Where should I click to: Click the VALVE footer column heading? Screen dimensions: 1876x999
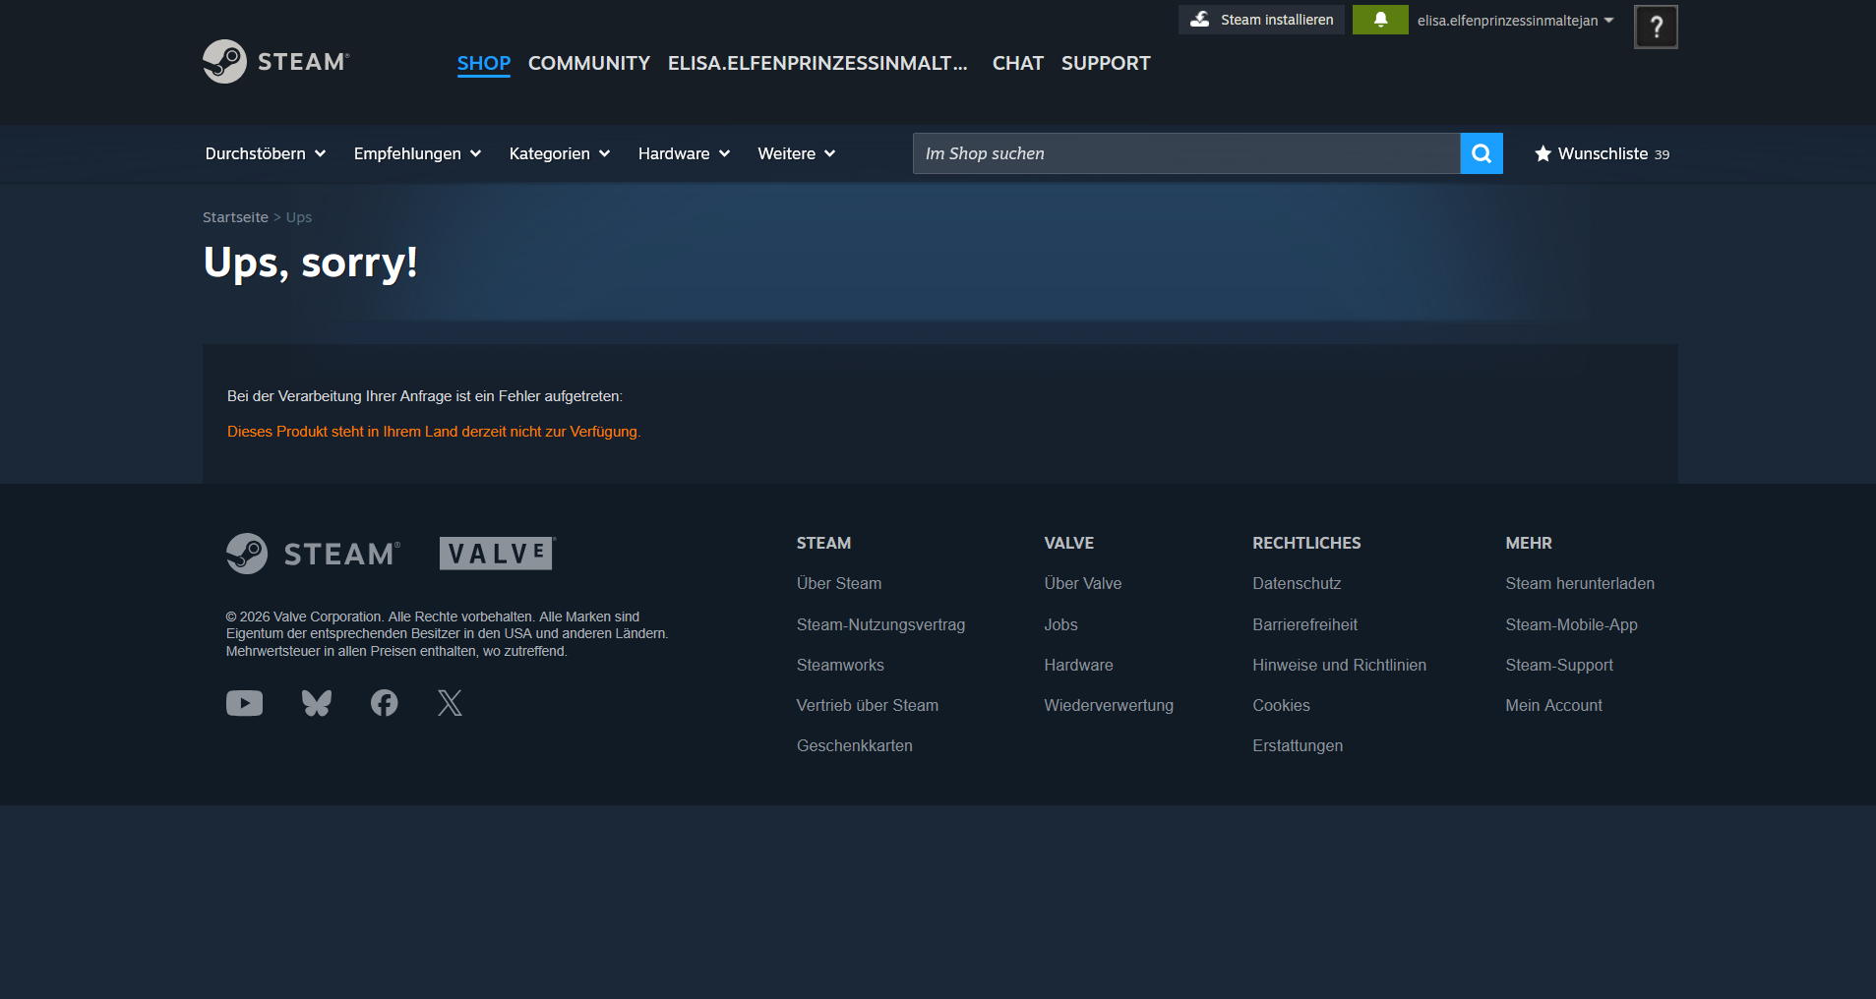pyautogui.click(x=1069, y=543)
